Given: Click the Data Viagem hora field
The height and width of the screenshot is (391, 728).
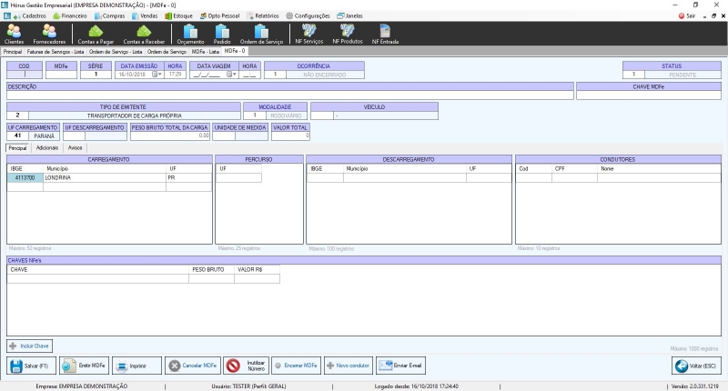Looking at the screenshot, I should (249, 75).
